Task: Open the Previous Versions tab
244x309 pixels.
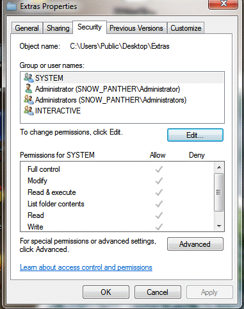Action: pyautogui.click(x=136, y=28)
